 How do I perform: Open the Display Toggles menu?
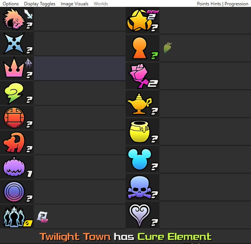pyautogui.click(x=40, y=4)
